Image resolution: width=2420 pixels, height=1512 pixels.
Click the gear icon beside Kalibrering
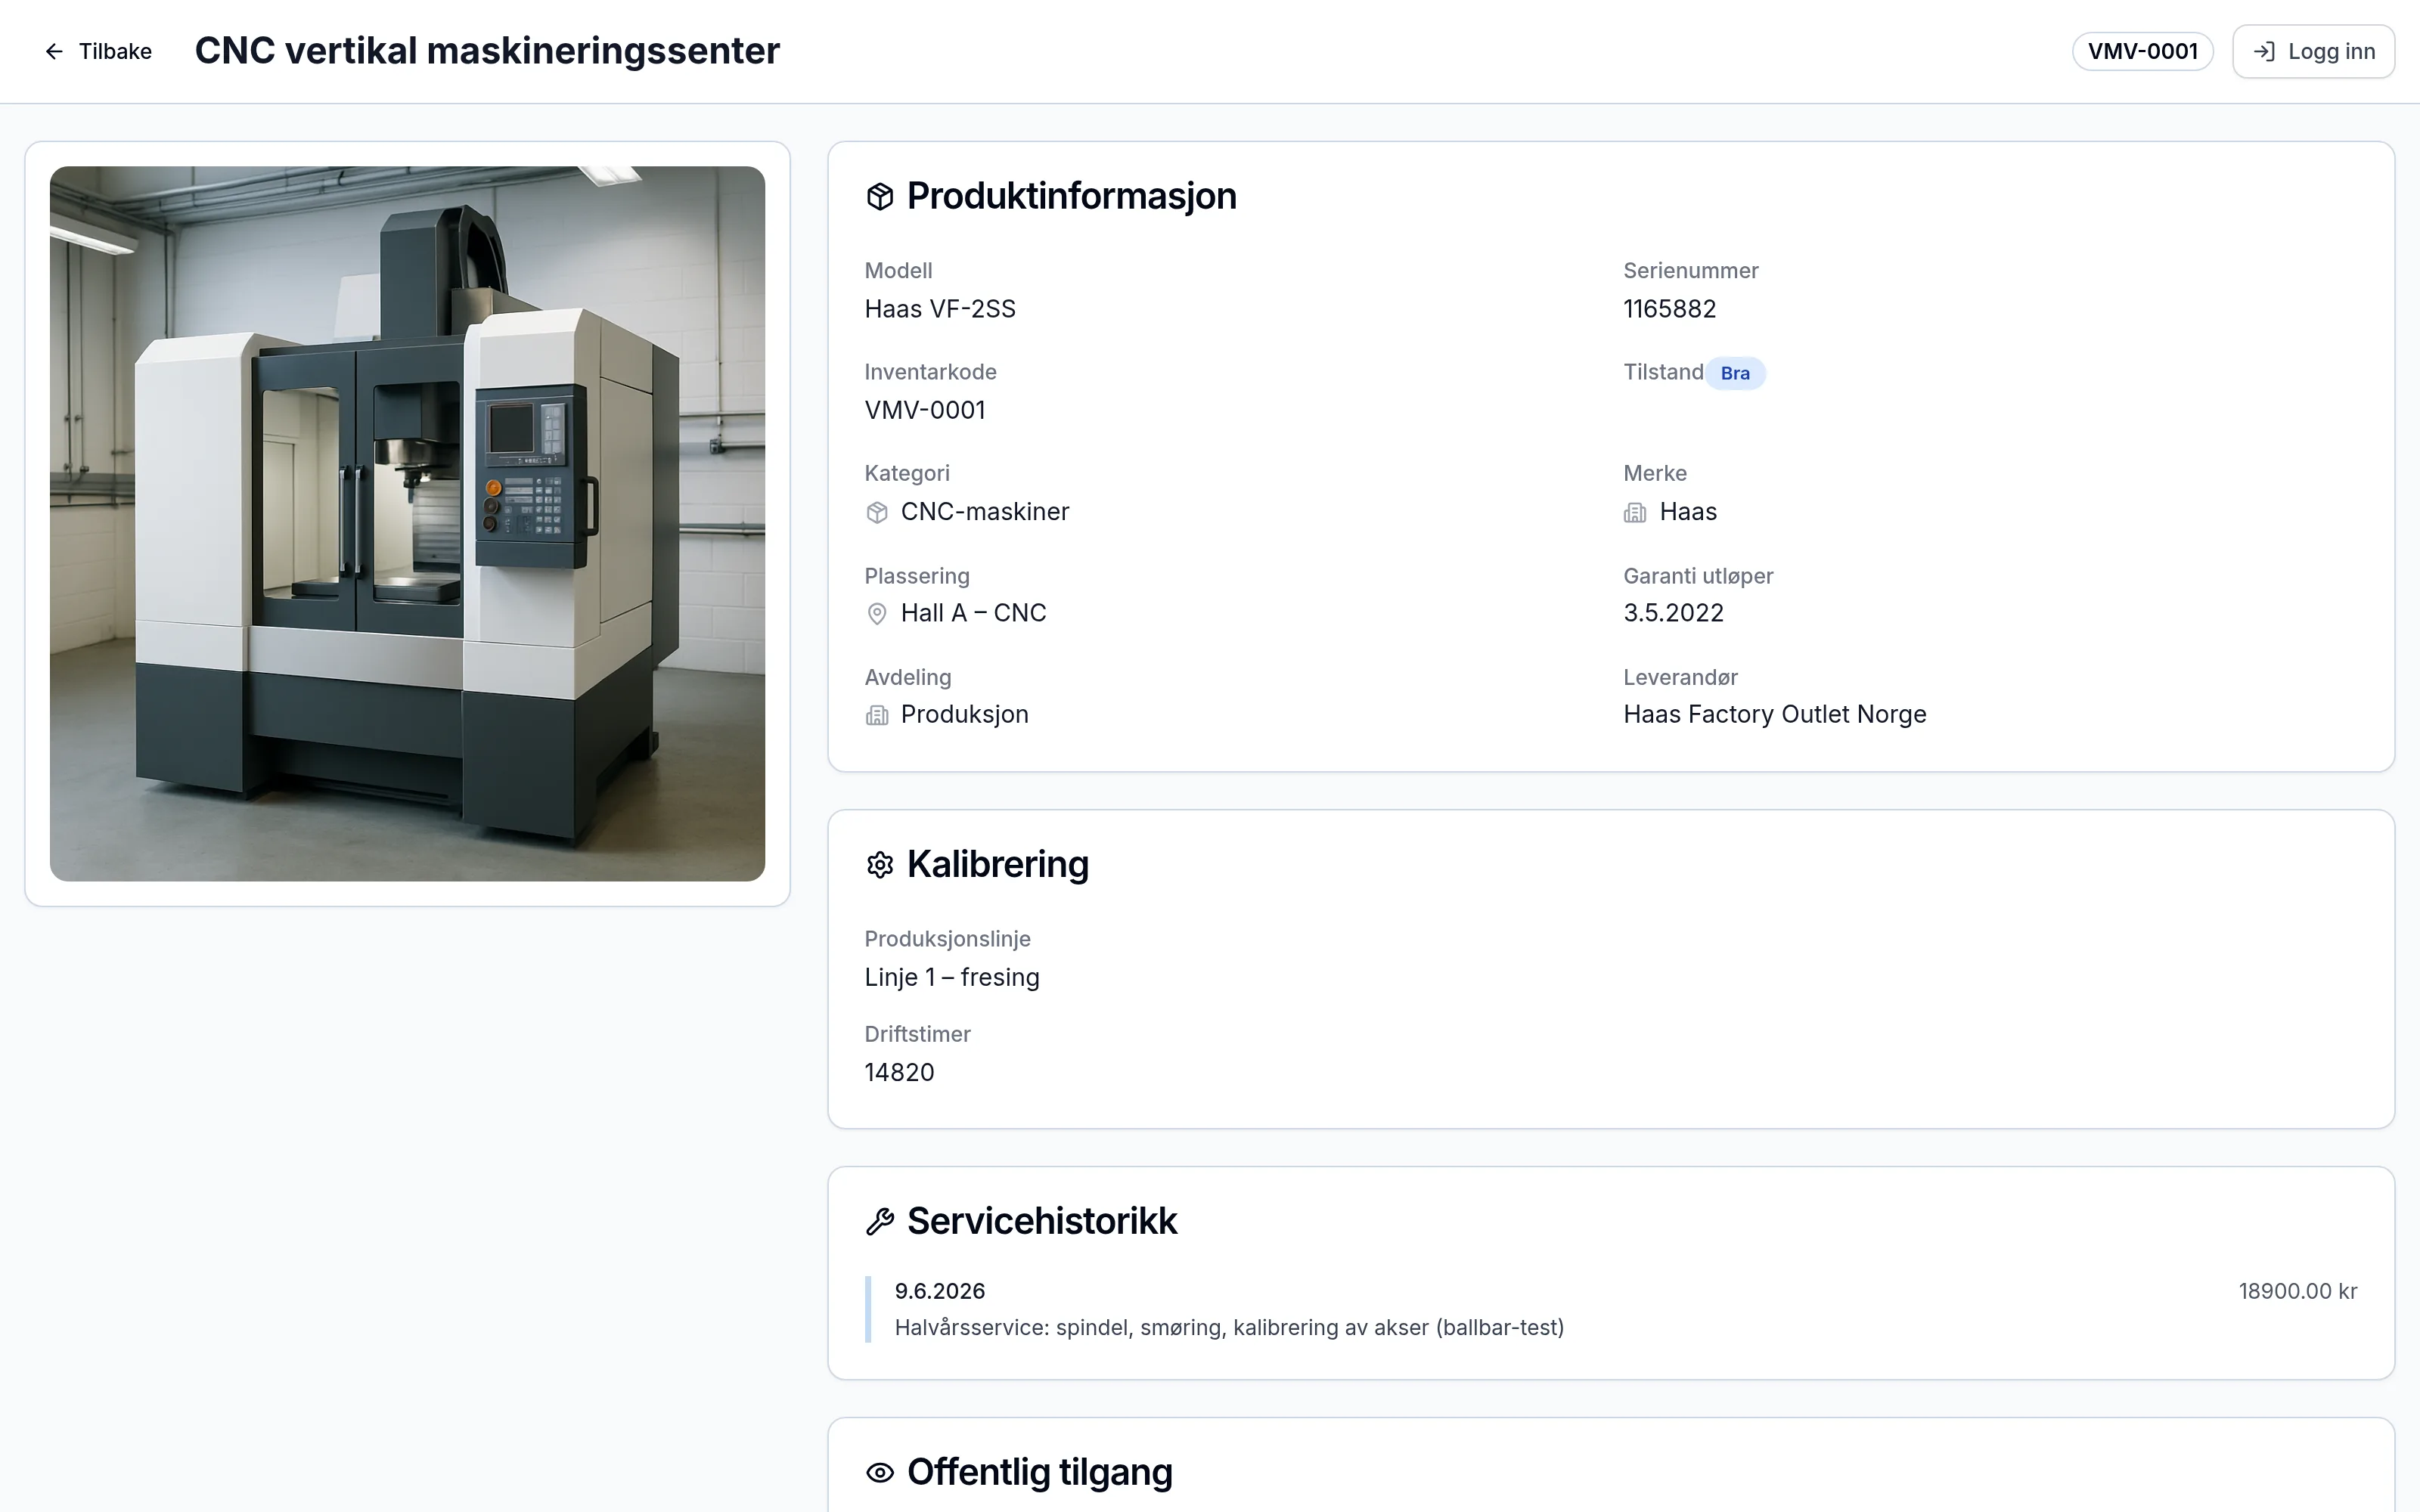coord(879,864)
